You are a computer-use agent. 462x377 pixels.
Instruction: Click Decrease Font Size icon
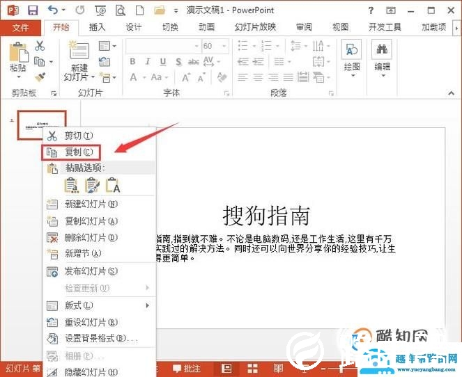click(x=201, y=78)
